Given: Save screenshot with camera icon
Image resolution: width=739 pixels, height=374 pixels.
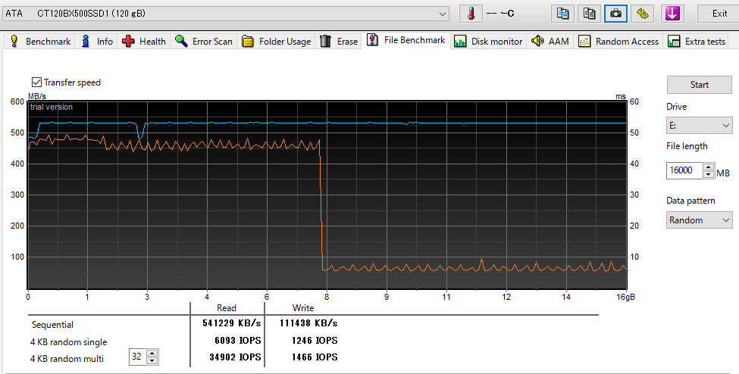Looking at the screenshot, I should click(x=615, y=13).
